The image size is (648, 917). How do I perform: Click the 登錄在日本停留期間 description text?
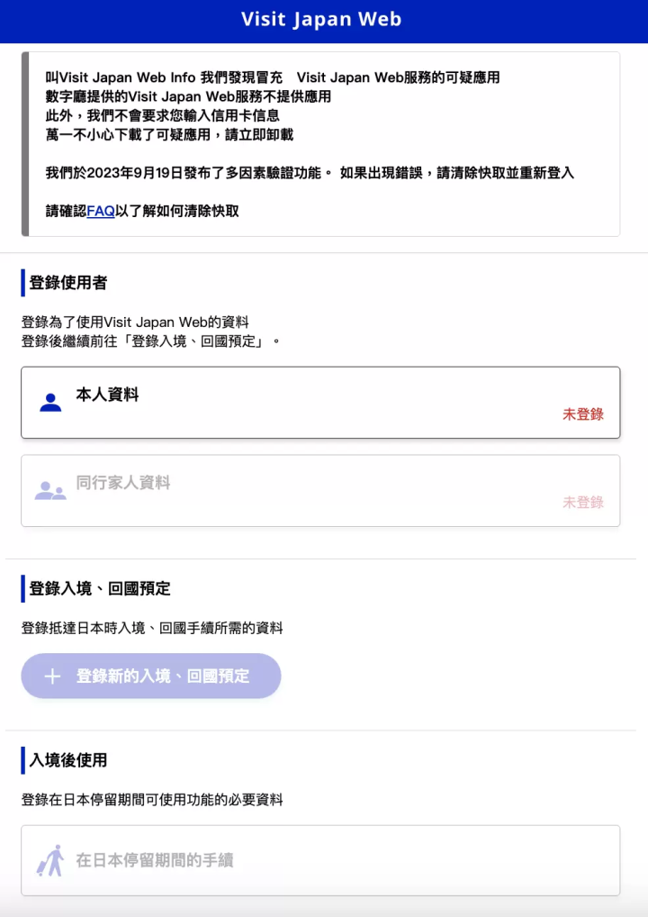click(x=152, y=799)
